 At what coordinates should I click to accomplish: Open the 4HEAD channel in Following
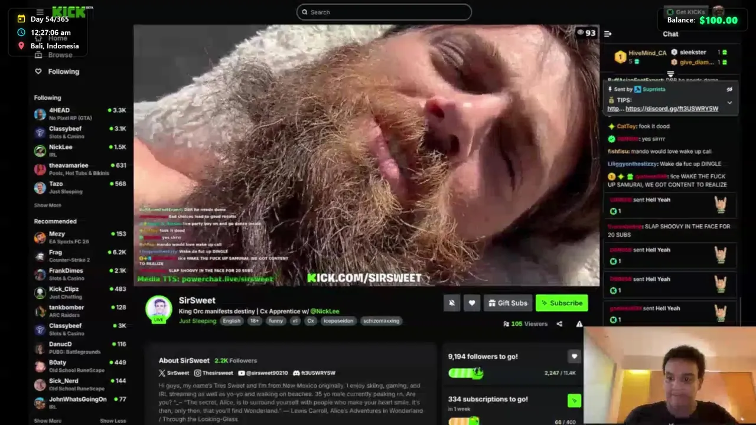tap(80, 113)
